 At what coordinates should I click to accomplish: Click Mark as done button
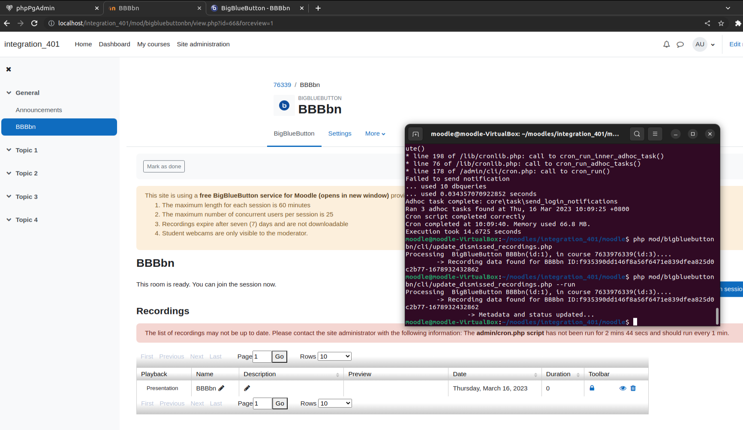[164, 166]
